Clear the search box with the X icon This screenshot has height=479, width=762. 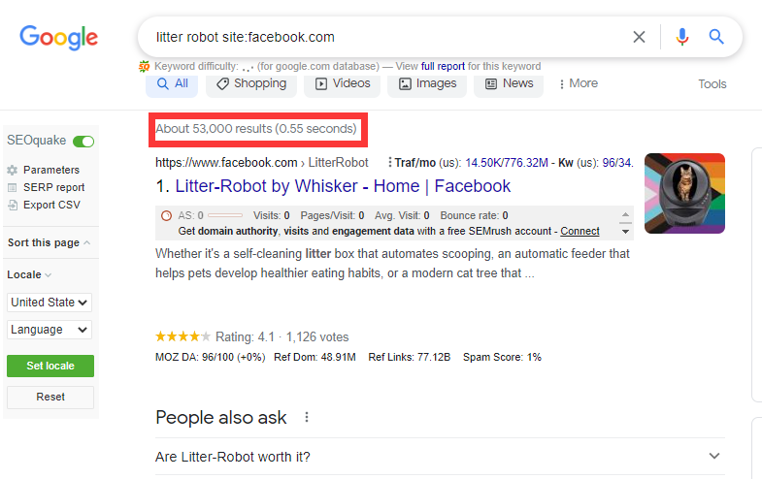point(639,37)
